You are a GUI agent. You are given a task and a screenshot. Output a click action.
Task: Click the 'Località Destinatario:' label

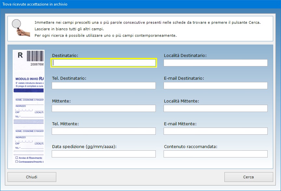click(x=185, y=55)
